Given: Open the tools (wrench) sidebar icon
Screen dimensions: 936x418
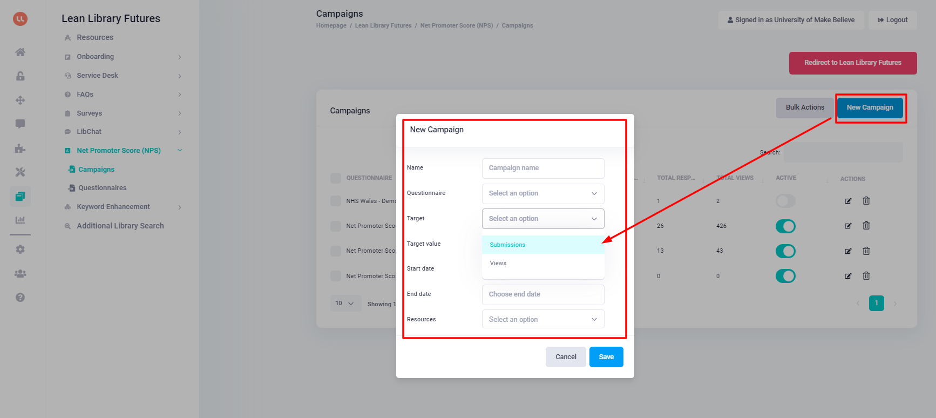Looking at the screenshot, I should tap(20, 172).
